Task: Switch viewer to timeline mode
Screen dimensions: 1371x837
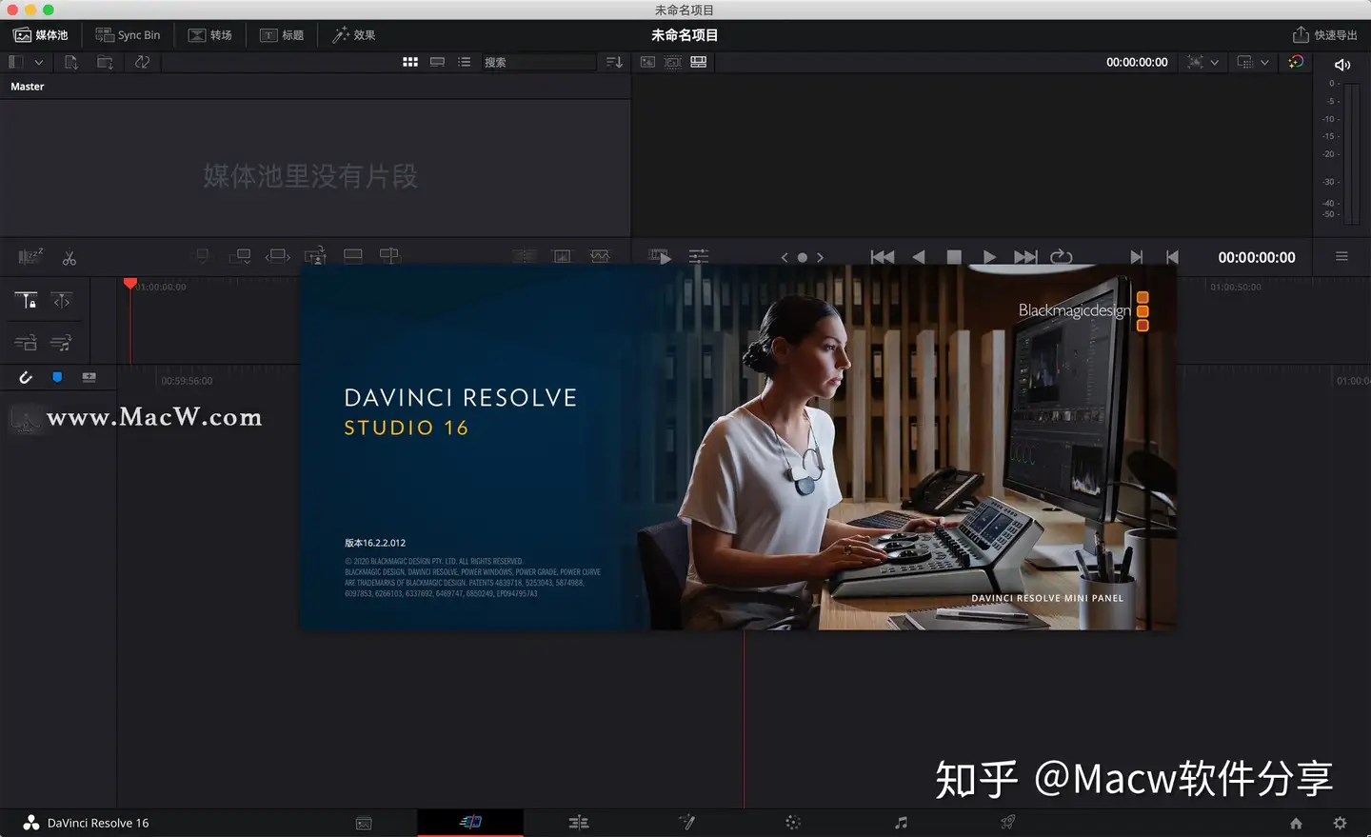Action: (699, 62)
